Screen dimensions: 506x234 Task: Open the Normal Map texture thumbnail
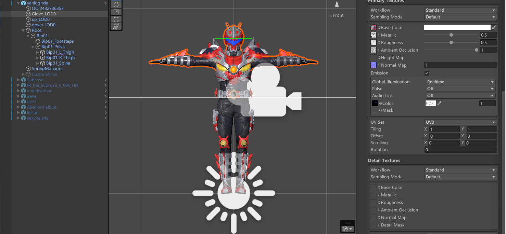coord(374,65)
